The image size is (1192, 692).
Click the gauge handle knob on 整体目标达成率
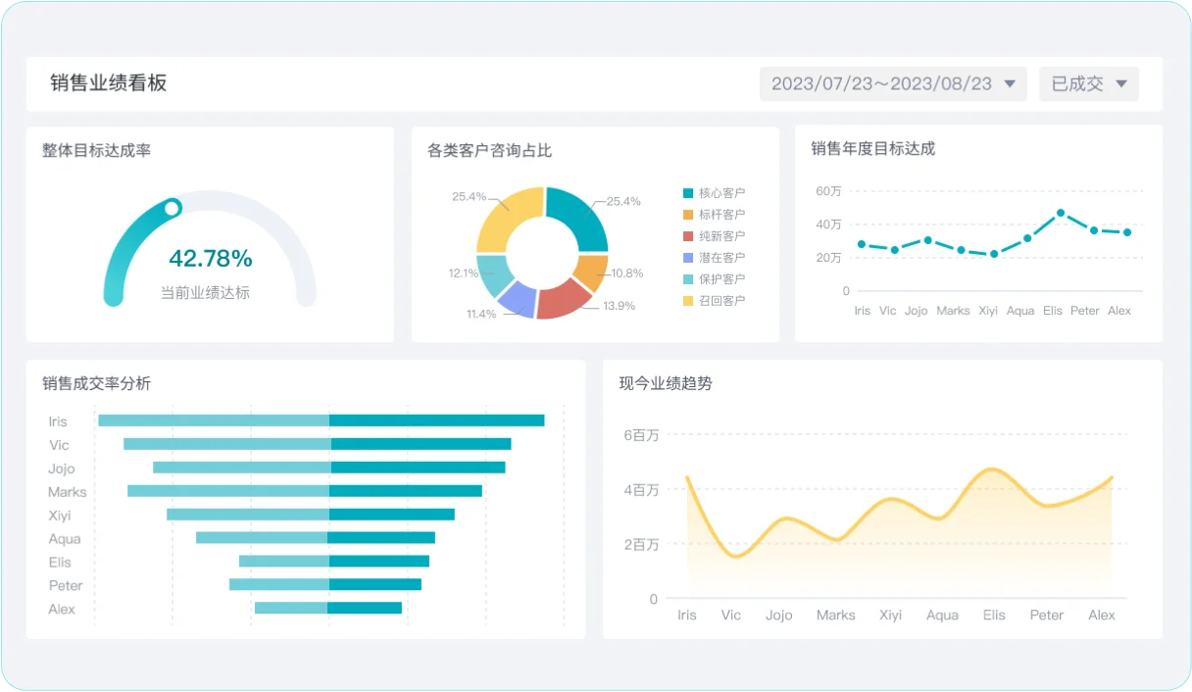click(173, 208)
